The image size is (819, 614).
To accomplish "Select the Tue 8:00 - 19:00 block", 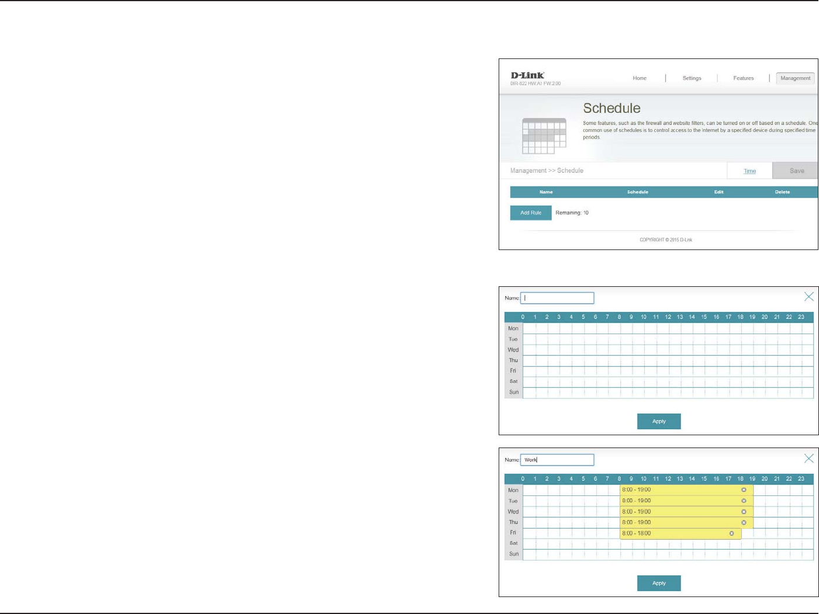I will [x=686, y=501].
